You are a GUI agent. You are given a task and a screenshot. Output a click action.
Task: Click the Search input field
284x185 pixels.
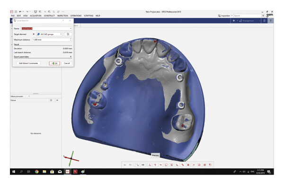click(x=248, y=16)
